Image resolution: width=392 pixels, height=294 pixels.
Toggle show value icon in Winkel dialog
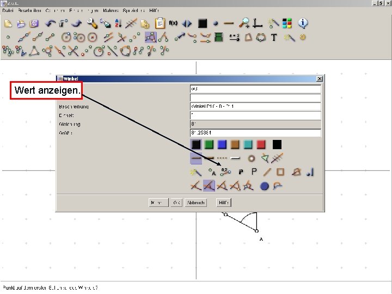[225, 171]
